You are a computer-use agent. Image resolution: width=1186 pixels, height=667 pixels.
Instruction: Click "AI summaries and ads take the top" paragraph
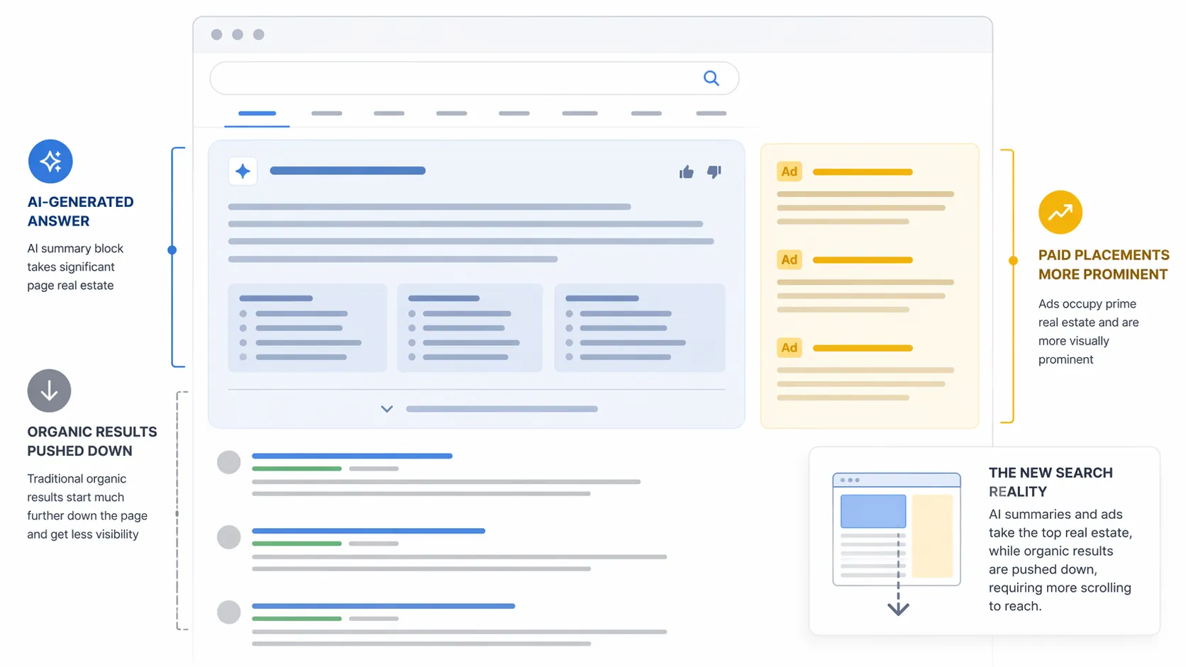point(1060,560)
